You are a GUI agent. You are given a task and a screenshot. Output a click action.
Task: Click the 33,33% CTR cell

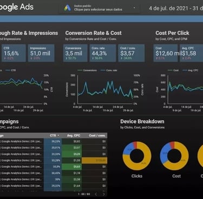pyautogui.click(x=53, y=154)
